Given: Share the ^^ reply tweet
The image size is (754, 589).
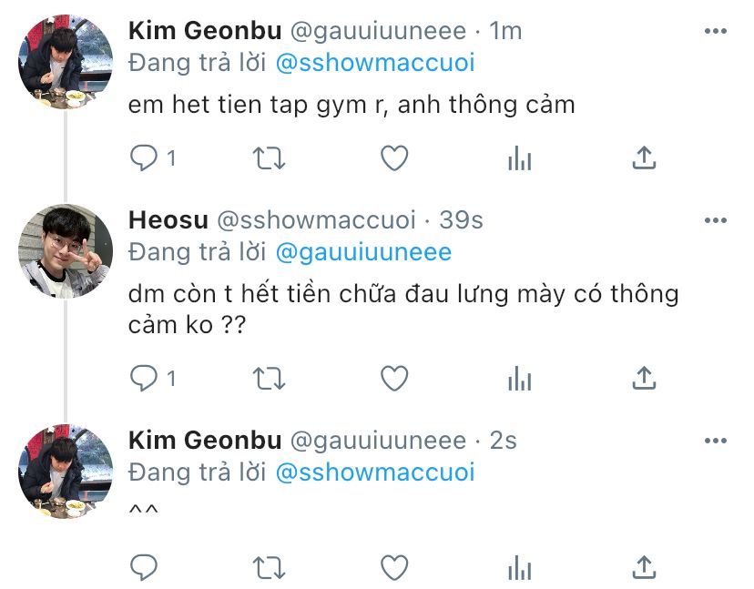Looking at the screenshot, I should 644,567.
